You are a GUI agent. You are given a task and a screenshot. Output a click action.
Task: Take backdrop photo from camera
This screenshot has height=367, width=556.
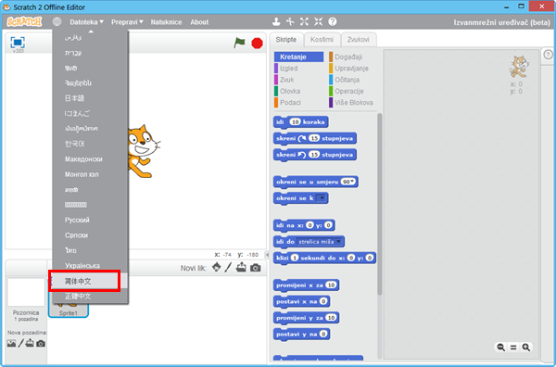(x=41, y=343)
